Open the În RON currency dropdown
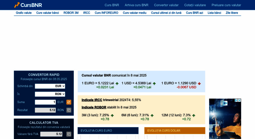255x139 pixels. [x=50, y=94]
